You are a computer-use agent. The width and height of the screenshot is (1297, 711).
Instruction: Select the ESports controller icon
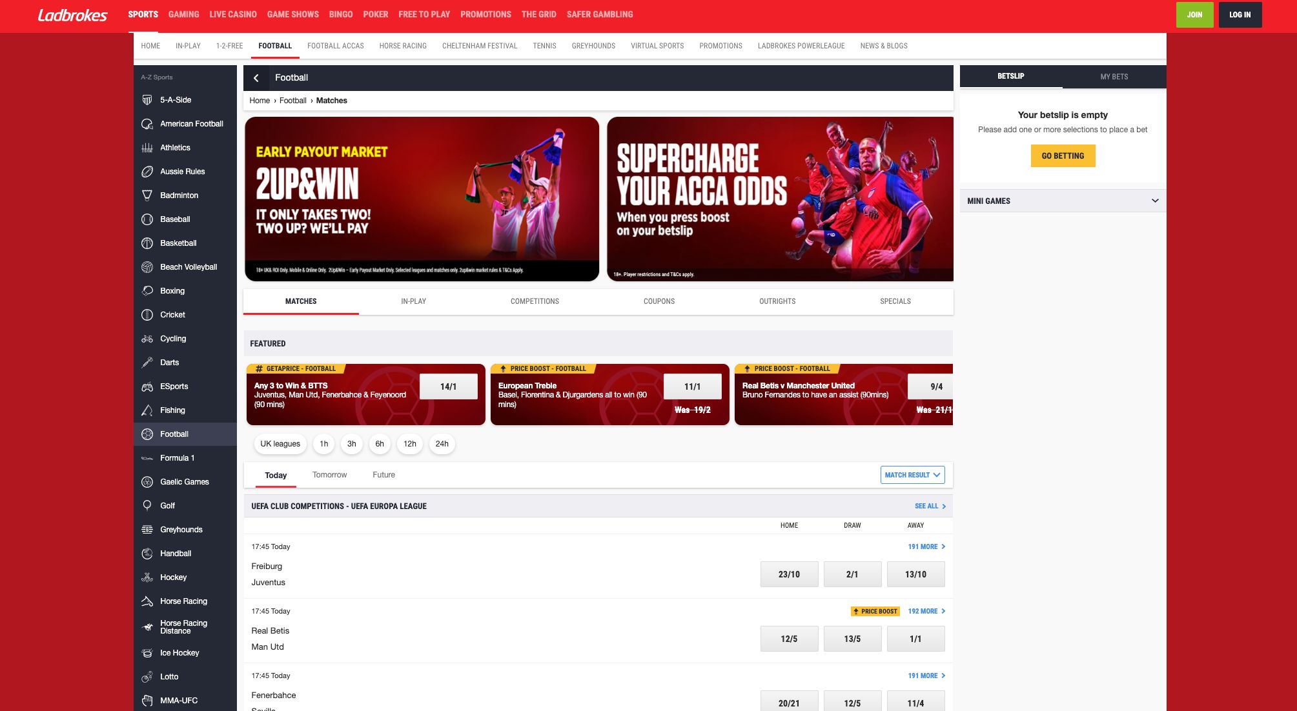click(147, 386)
